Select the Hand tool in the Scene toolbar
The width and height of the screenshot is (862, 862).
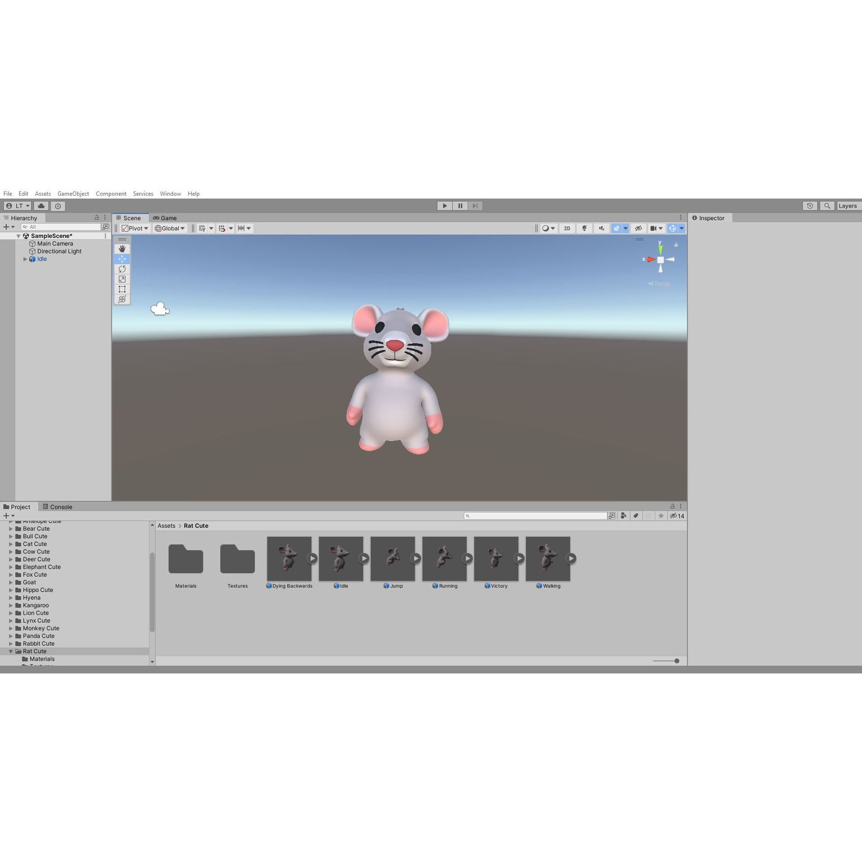tap(122, 248)
